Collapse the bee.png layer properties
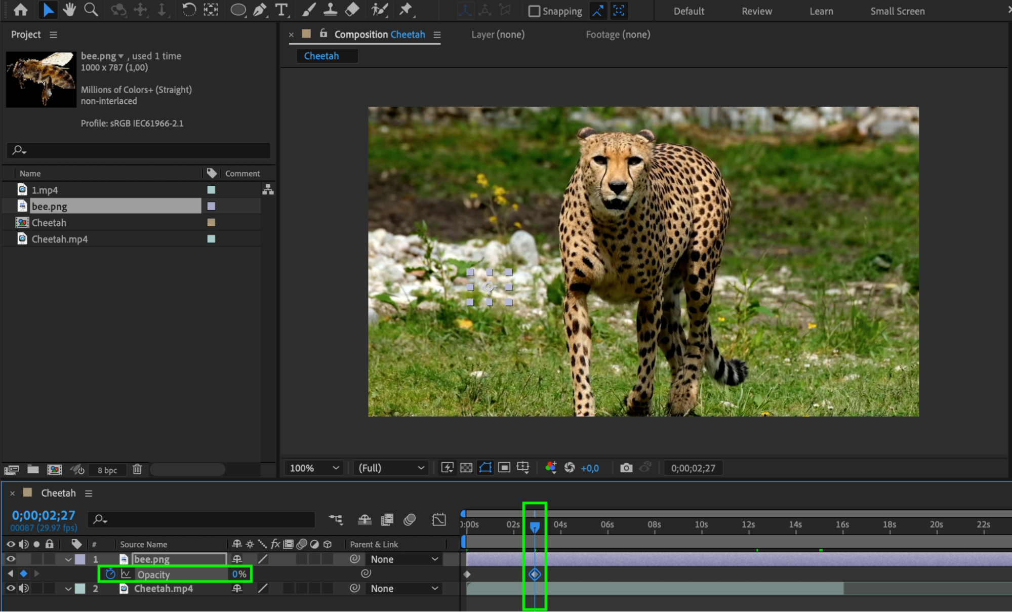Viewport: 1012px width, 612px height. click(x=68, y=559)
